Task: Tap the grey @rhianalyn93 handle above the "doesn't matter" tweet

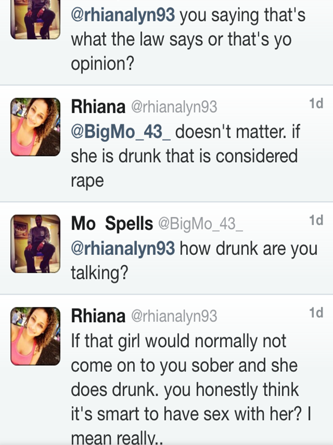Action: [x=173, y=107]
